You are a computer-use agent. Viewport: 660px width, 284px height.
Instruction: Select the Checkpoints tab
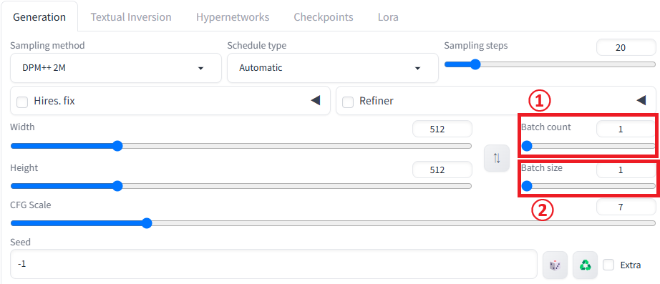click(324, 17)
